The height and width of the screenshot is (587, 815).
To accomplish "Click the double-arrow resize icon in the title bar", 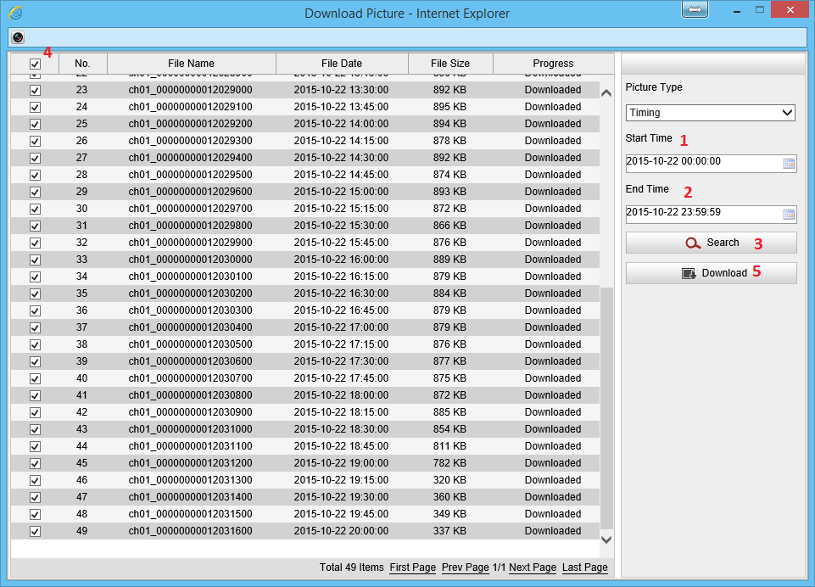I will (x=694, y=9).
